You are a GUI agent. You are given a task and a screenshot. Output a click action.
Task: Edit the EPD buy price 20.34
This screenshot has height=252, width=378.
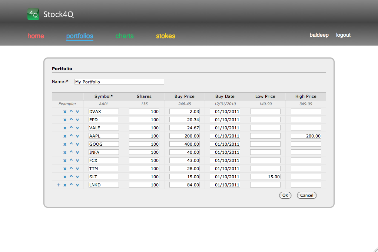click(x=185, y=120)
